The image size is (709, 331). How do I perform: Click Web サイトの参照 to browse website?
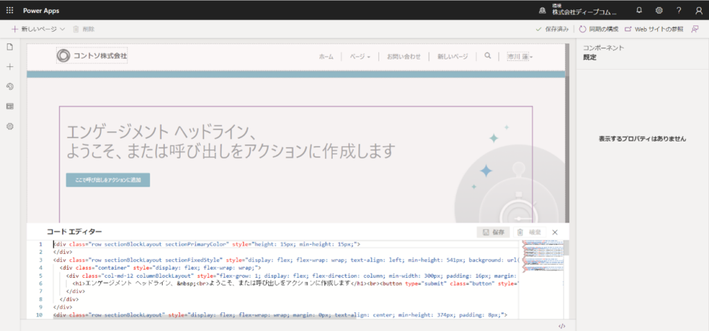[x=654, y=29]
